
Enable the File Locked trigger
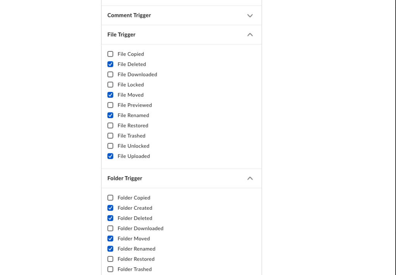111,85
